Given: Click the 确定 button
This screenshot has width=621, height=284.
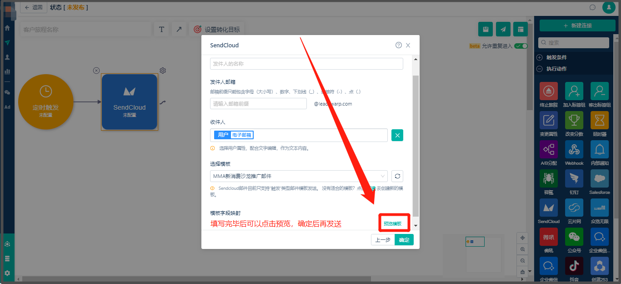Looking at the screenshot, I should [x=404, y=239].
